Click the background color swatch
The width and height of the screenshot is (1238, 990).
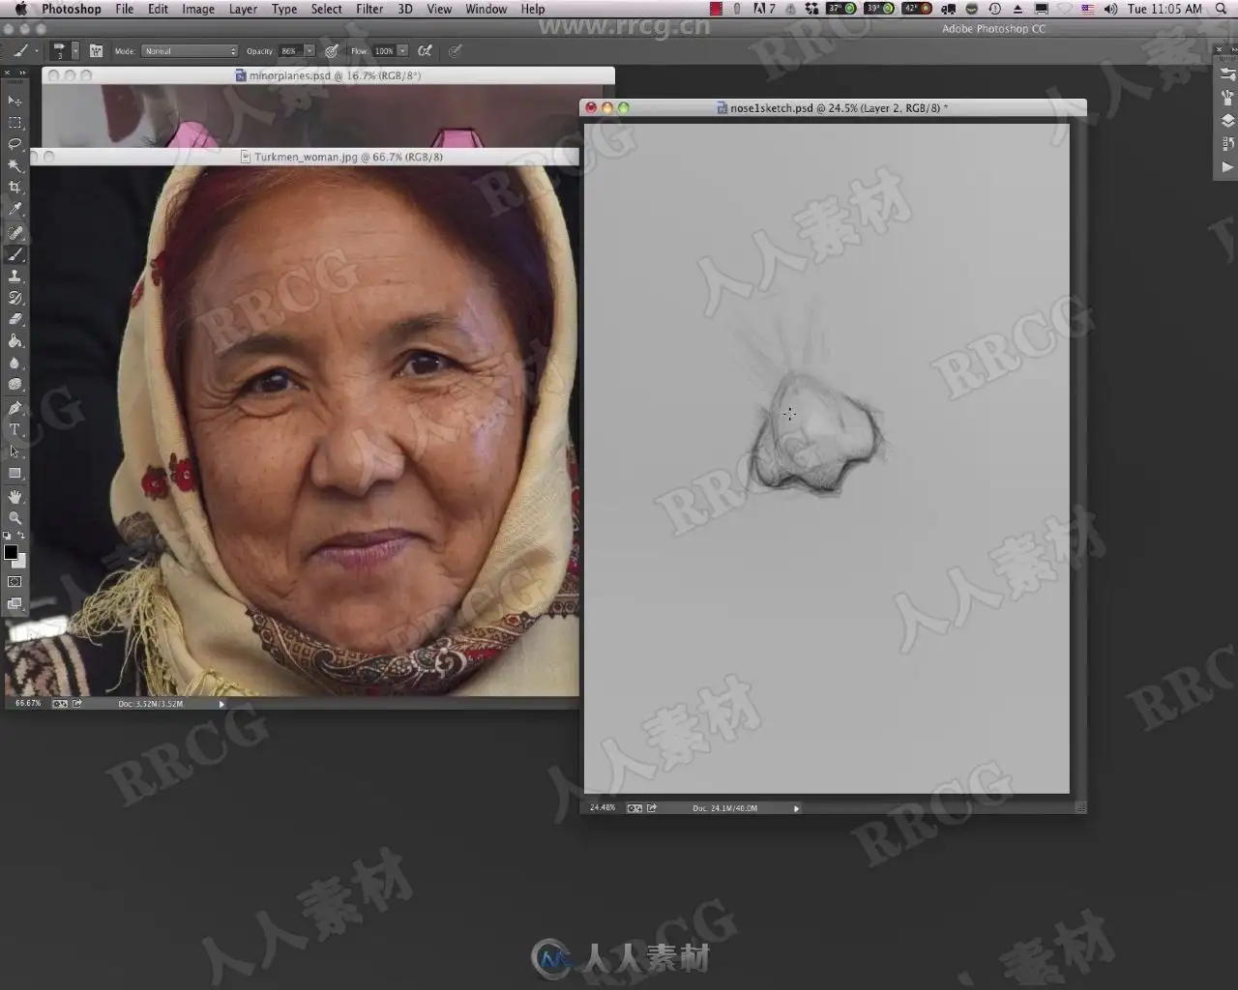point(20,561)
